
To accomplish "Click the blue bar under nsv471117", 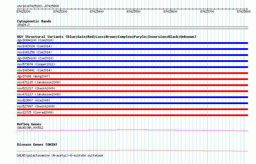I will (132, 97).
